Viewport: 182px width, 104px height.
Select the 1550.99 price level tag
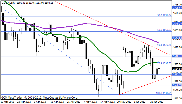[177, 85]
